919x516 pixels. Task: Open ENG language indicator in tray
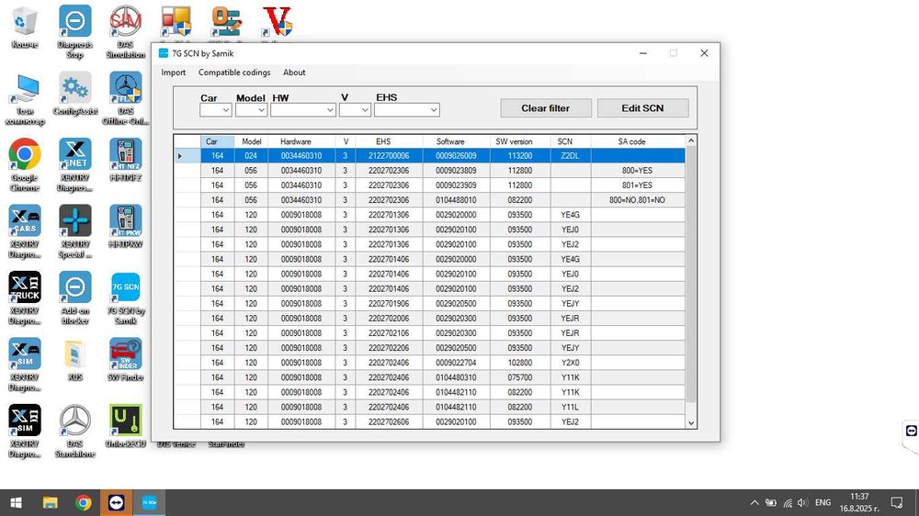[823, 502]
